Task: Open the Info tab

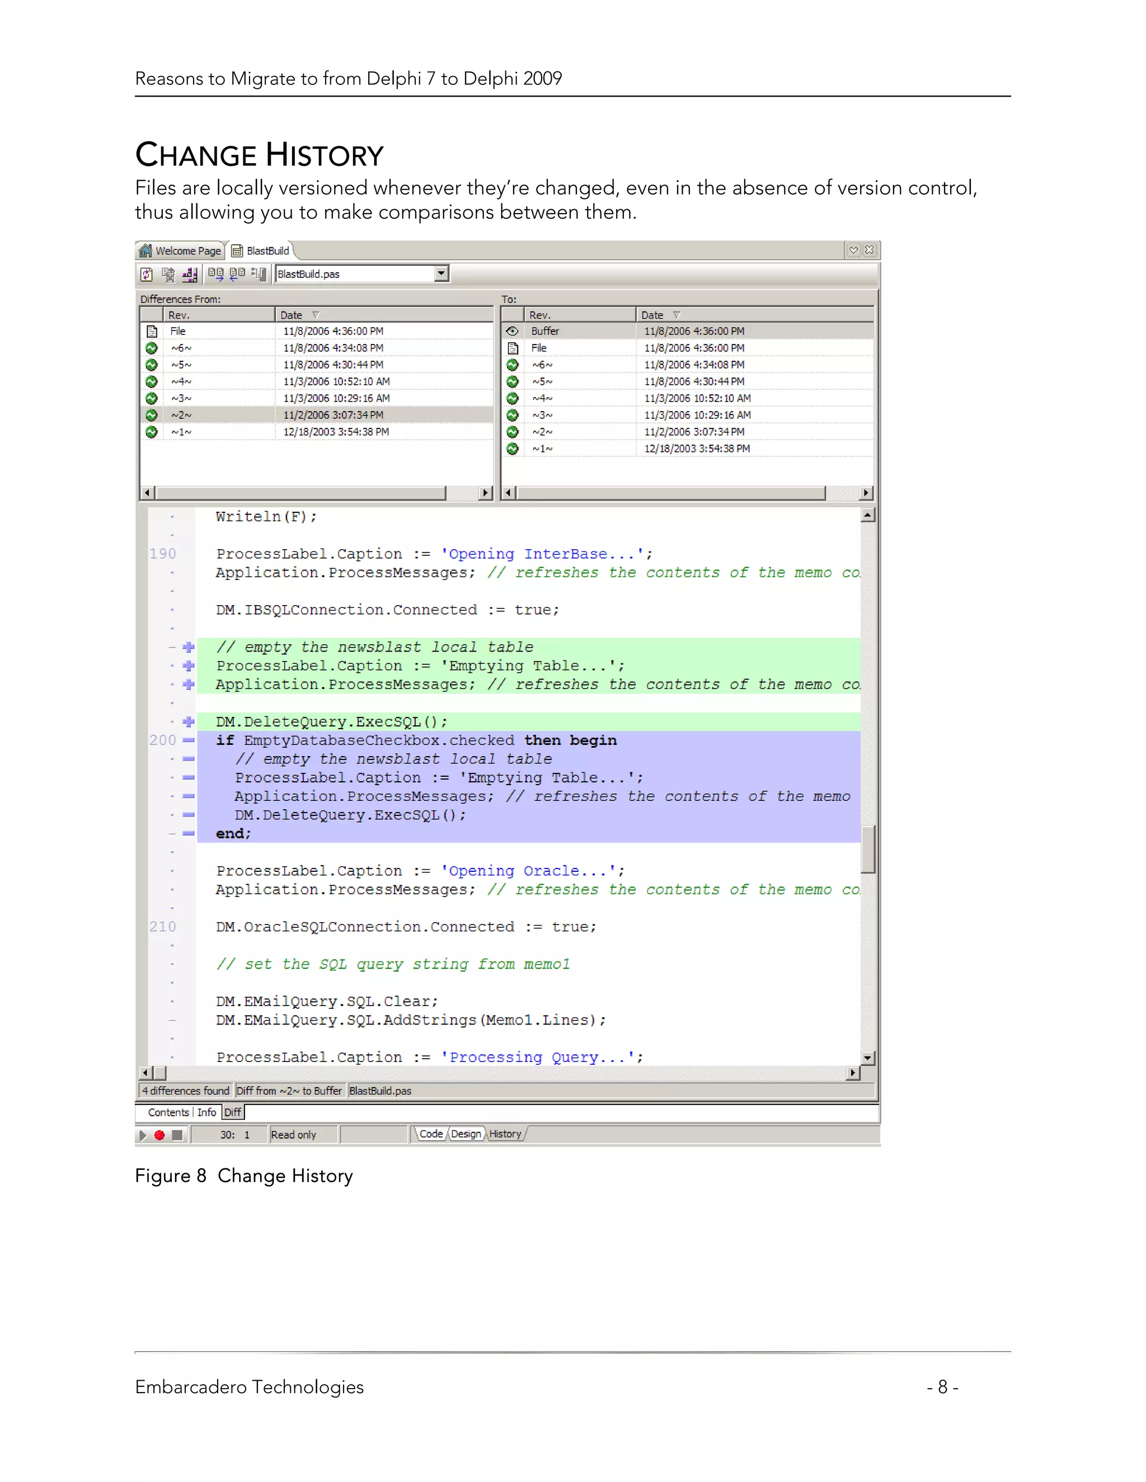Action: (207, 1112)
